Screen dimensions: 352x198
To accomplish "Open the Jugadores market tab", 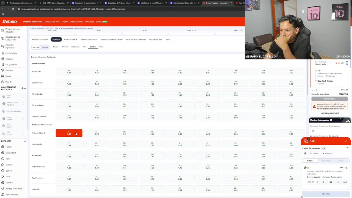I will point(56,39).
